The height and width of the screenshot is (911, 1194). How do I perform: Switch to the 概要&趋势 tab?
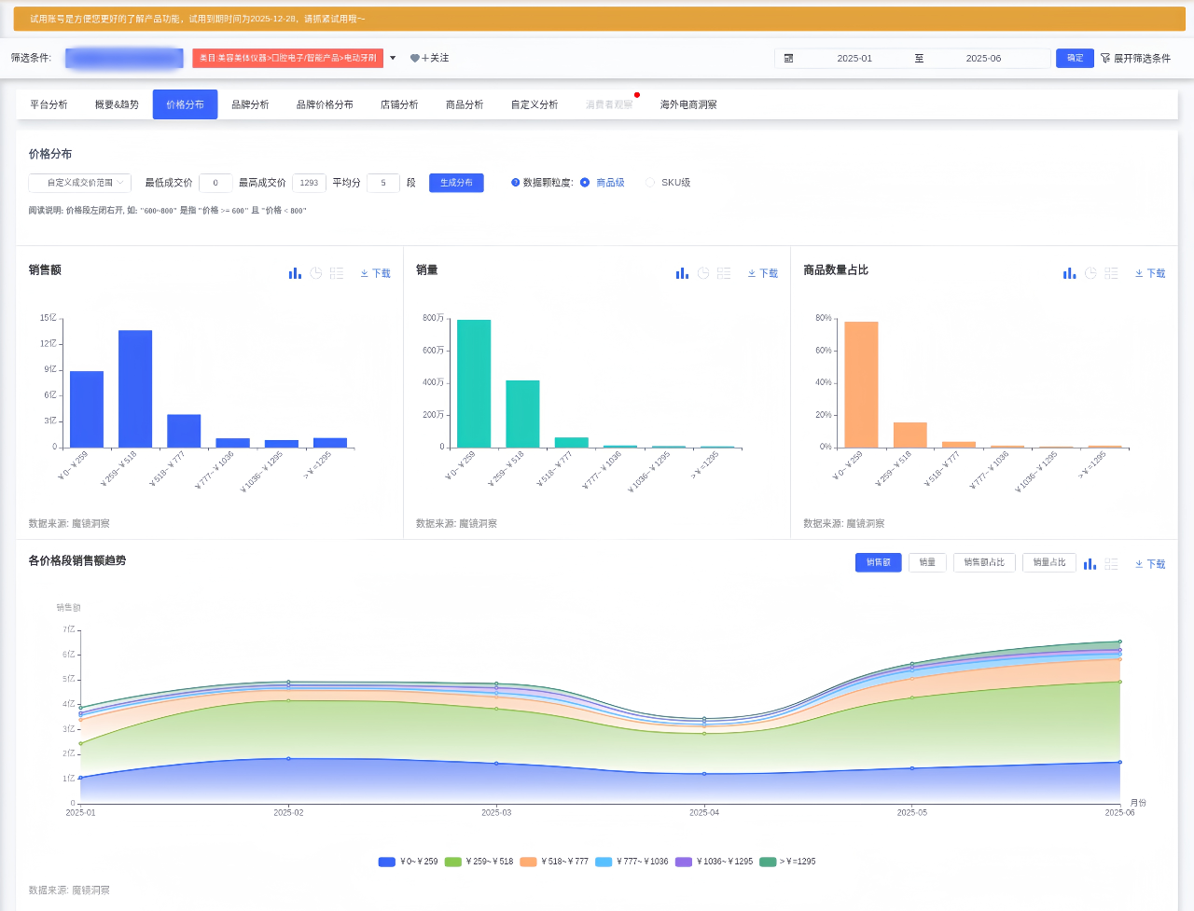pyautogui.click(x=117, y=104)
